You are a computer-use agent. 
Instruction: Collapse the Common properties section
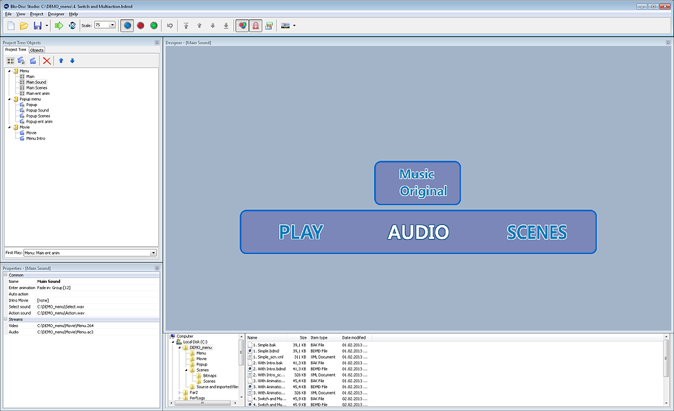click(6, 275)
